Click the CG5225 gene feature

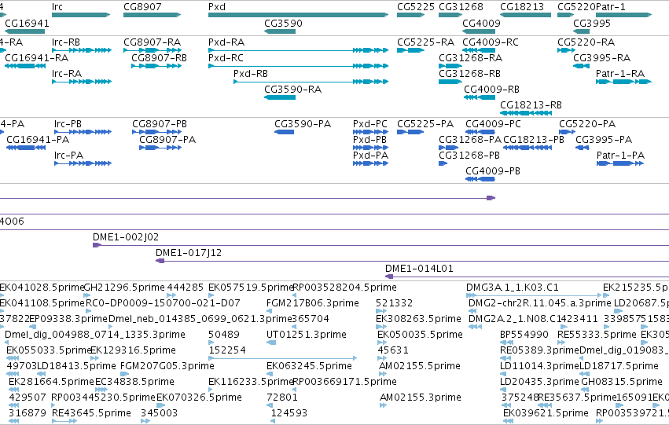[x=410, y=16]
